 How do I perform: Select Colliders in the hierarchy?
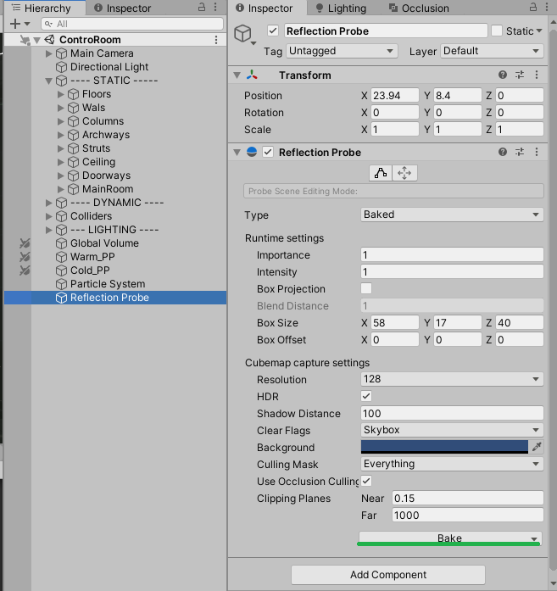(x=92, y=216)
